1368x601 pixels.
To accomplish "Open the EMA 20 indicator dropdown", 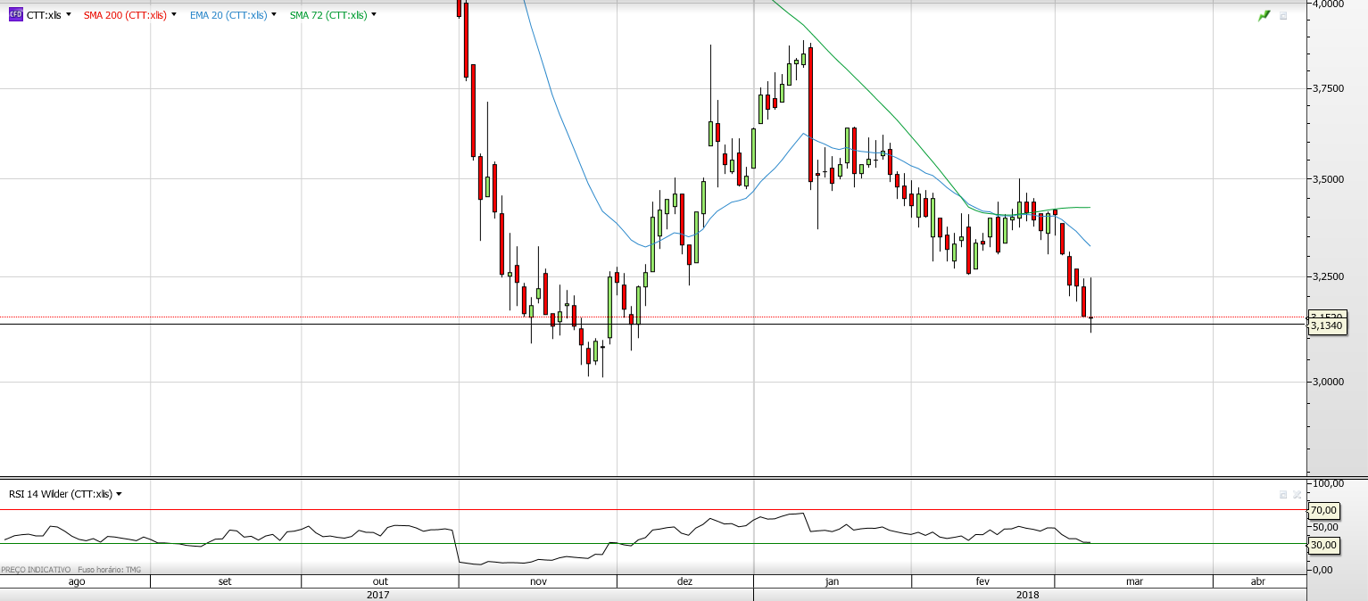I will 273,15.
